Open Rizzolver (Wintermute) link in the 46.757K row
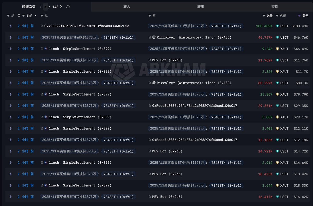This screenshot has height=206, width=313. [194, 37]
